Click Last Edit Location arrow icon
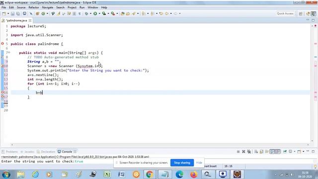 tap(161, 13)
